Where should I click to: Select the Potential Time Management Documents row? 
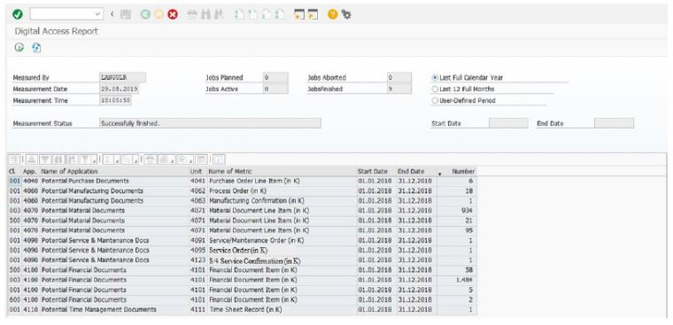click(x=243, y=310)
